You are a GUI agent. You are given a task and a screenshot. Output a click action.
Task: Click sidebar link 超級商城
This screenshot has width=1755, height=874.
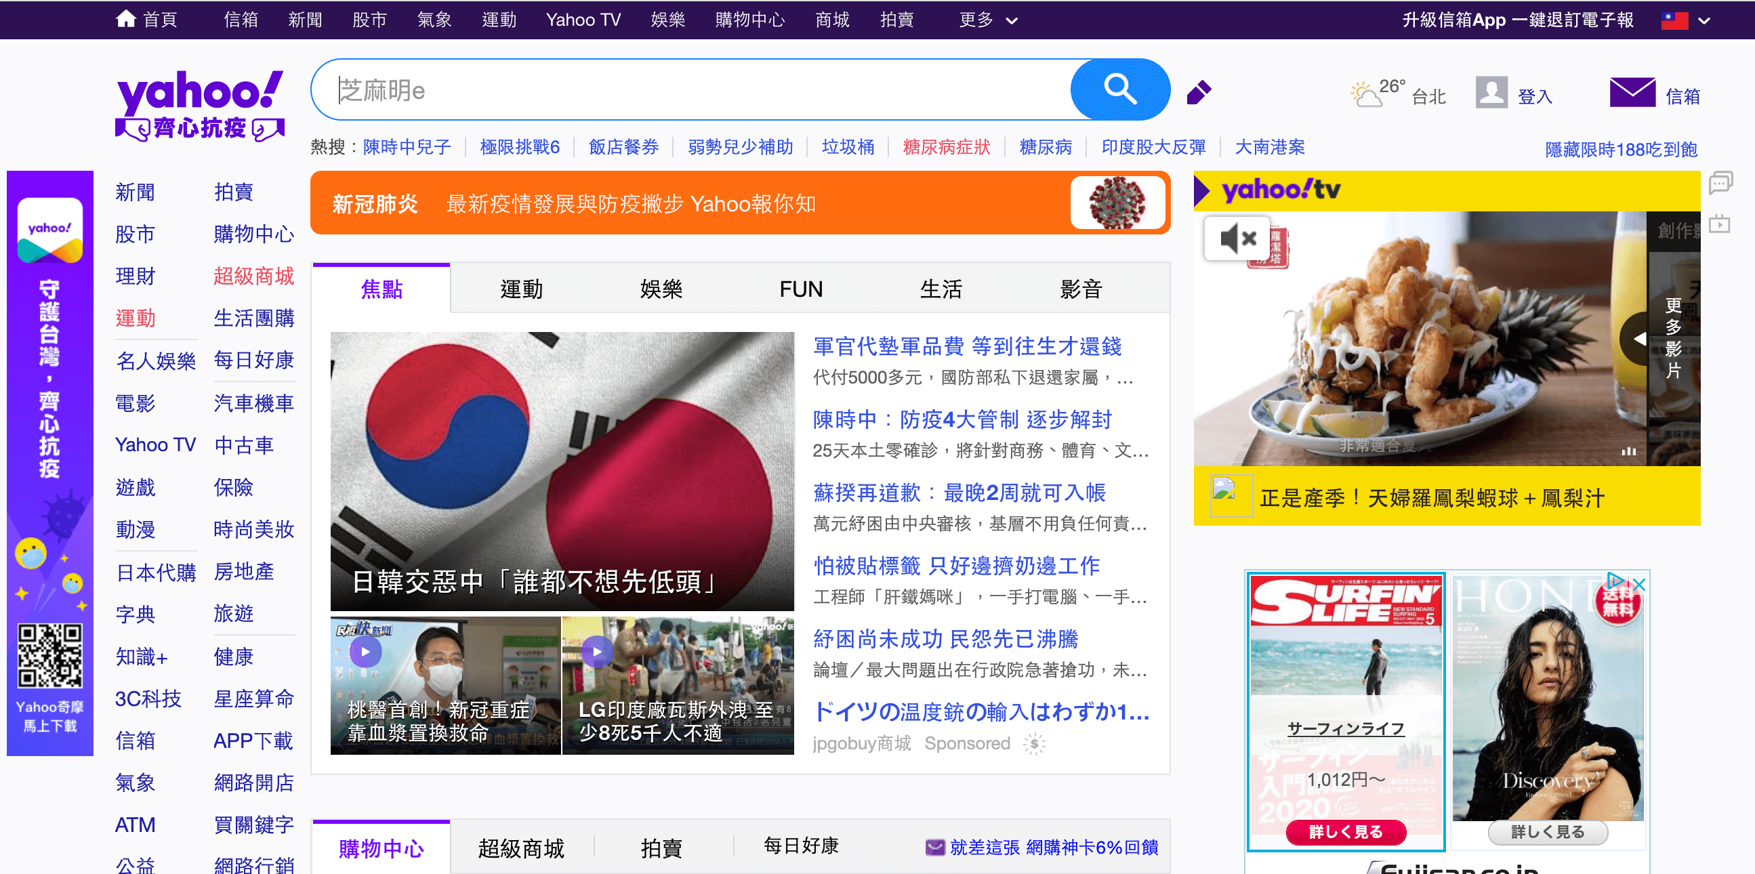(253, 276)
